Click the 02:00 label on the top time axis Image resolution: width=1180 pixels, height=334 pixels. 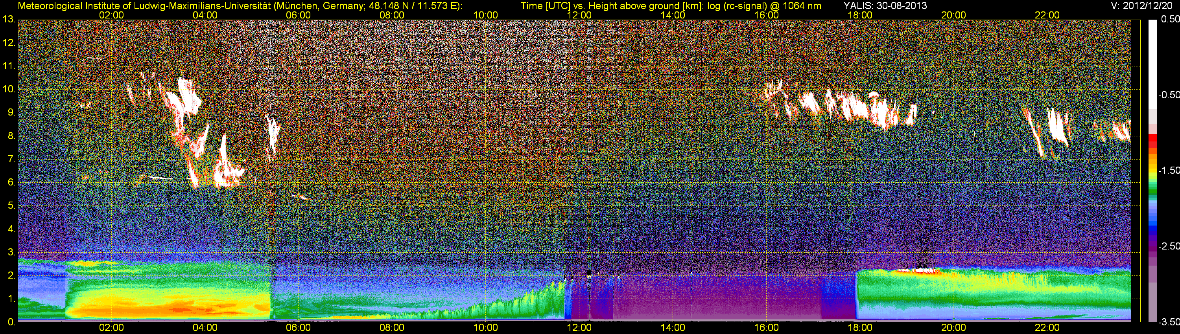pyautogui.click(x=111, y=15)
